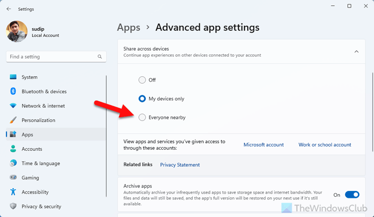Click the Accounts person icon
The height and width of the screenshot is (217, 374).
pos(13,149)
